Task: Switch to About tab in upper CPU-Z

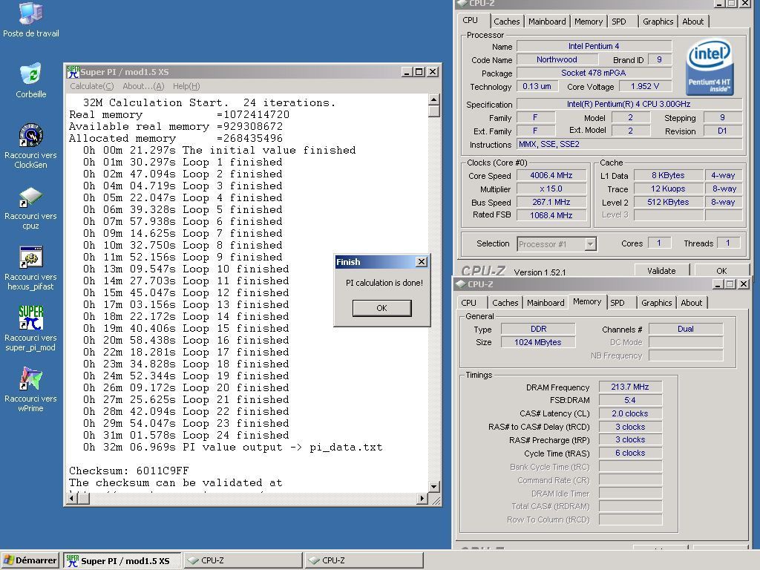Action: click(692, 22)
